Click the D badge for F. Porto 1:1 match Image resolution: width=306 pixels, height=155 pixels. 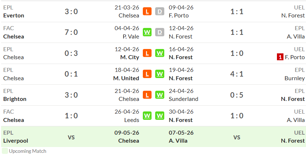[160, 12]
